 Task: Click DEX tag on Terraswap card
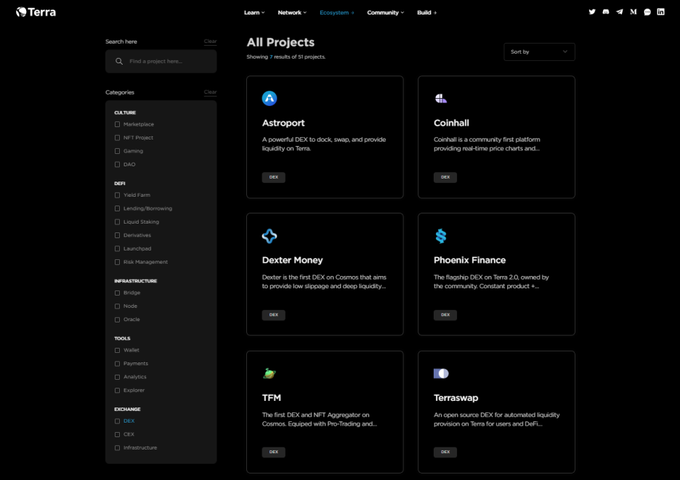click(x=445, y=452)
